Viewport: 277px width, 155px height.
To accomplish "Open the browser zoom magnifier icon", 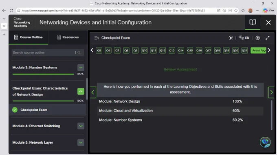I will [224, 11].
